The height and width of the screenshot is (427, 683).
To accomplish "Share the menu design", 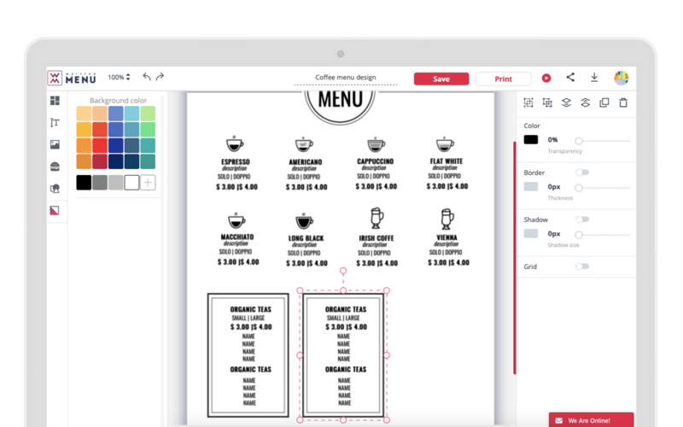I will point(570,77).
